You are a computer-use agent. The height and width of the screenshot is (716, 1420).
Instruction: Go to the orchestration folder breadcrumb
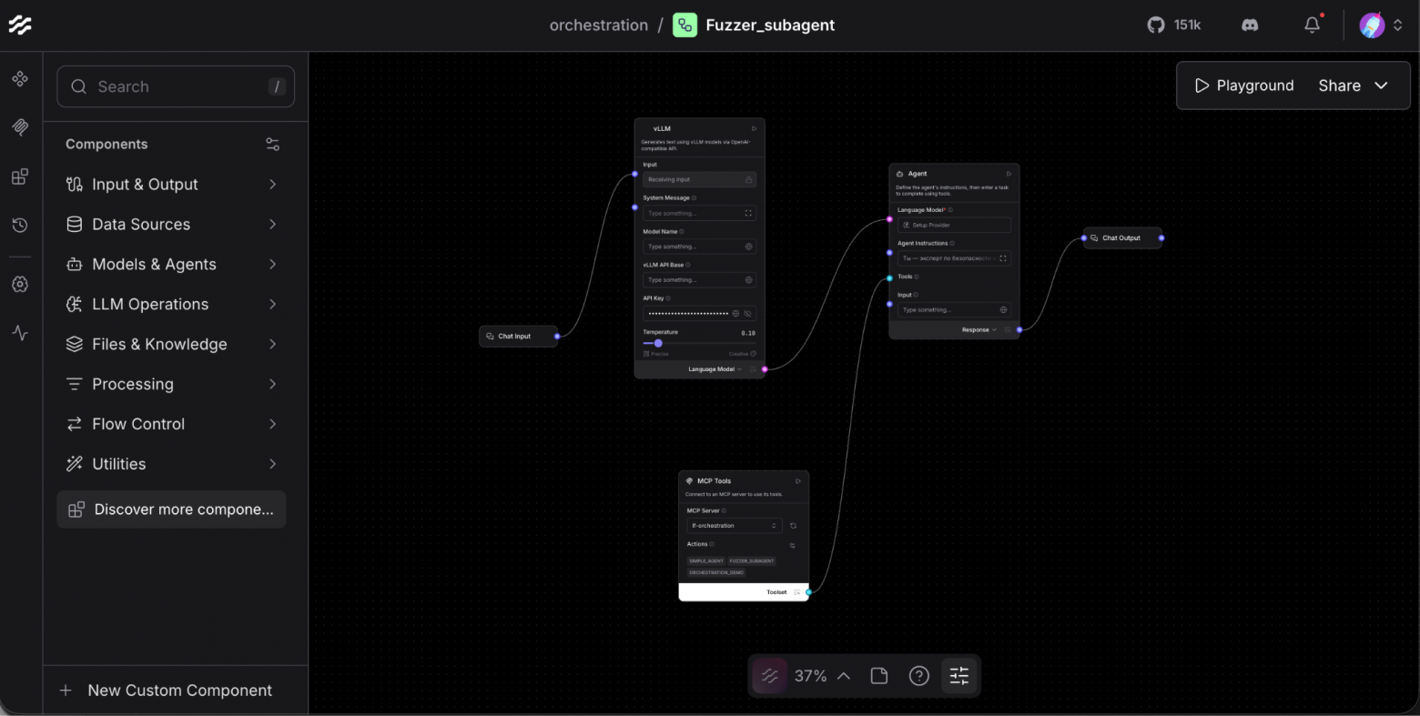[599, 25]
